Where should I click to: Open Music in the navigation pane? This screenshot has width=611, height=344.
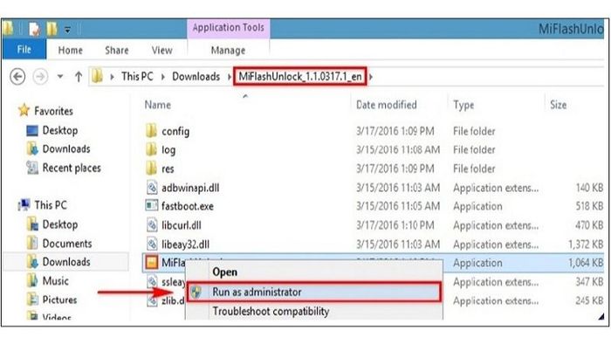point(55,281)
